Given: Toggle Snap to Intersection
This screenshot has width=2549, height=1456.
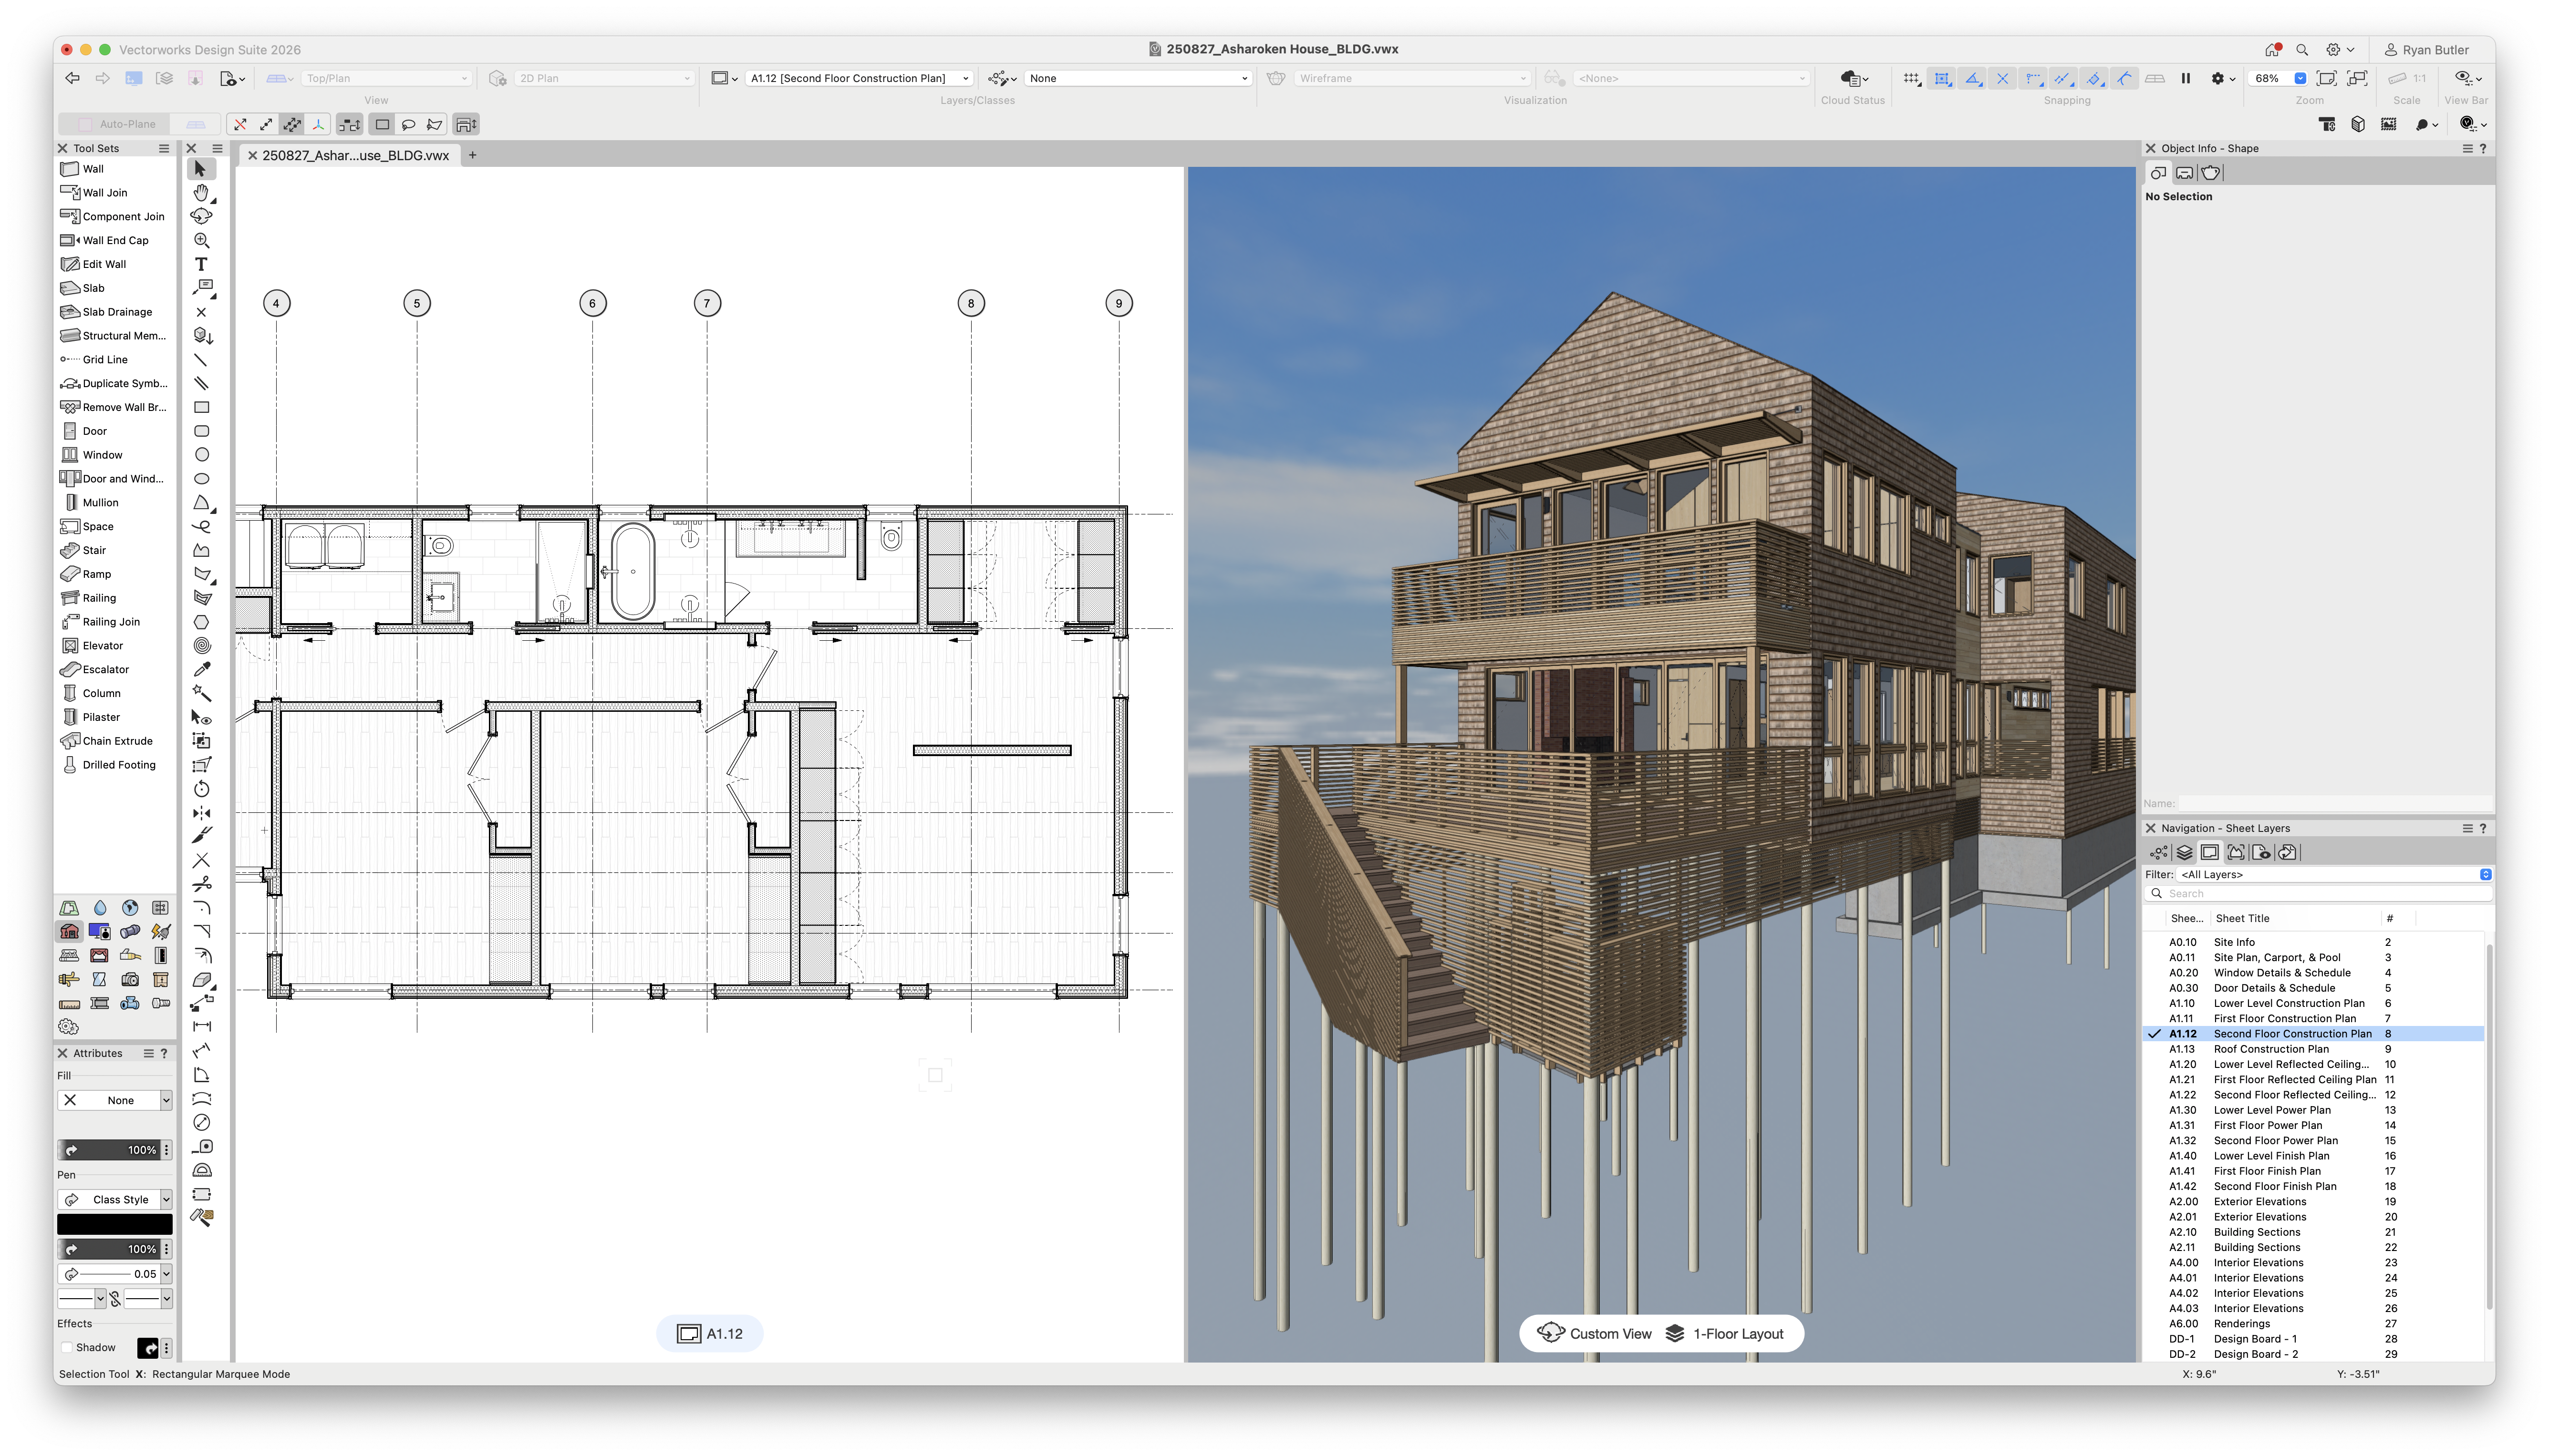Looking at the screenshot, I should (x=2003, y=78).
